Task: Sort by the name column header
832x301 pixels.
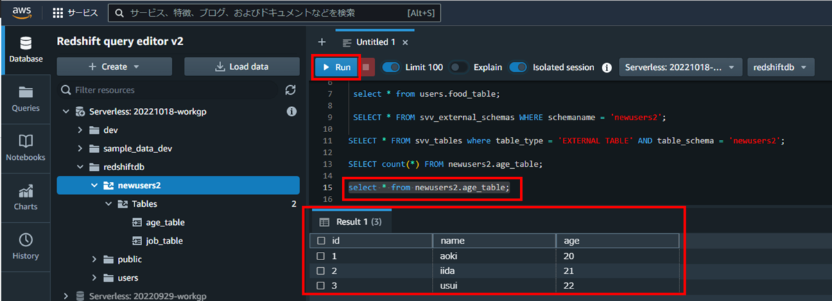Action: tap(494, 241)
